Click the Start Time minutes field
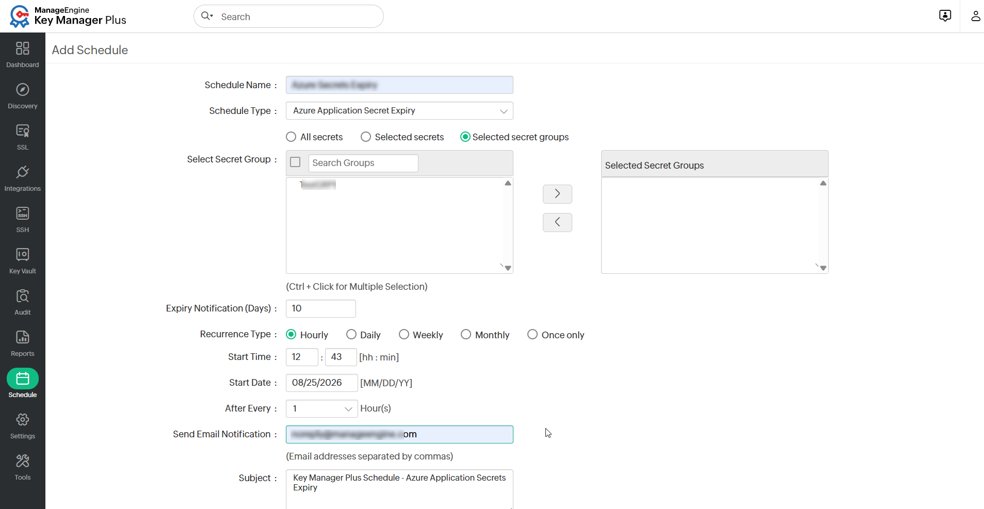The width and height of the screenshot is (984, 509). [x=341, y=357]
